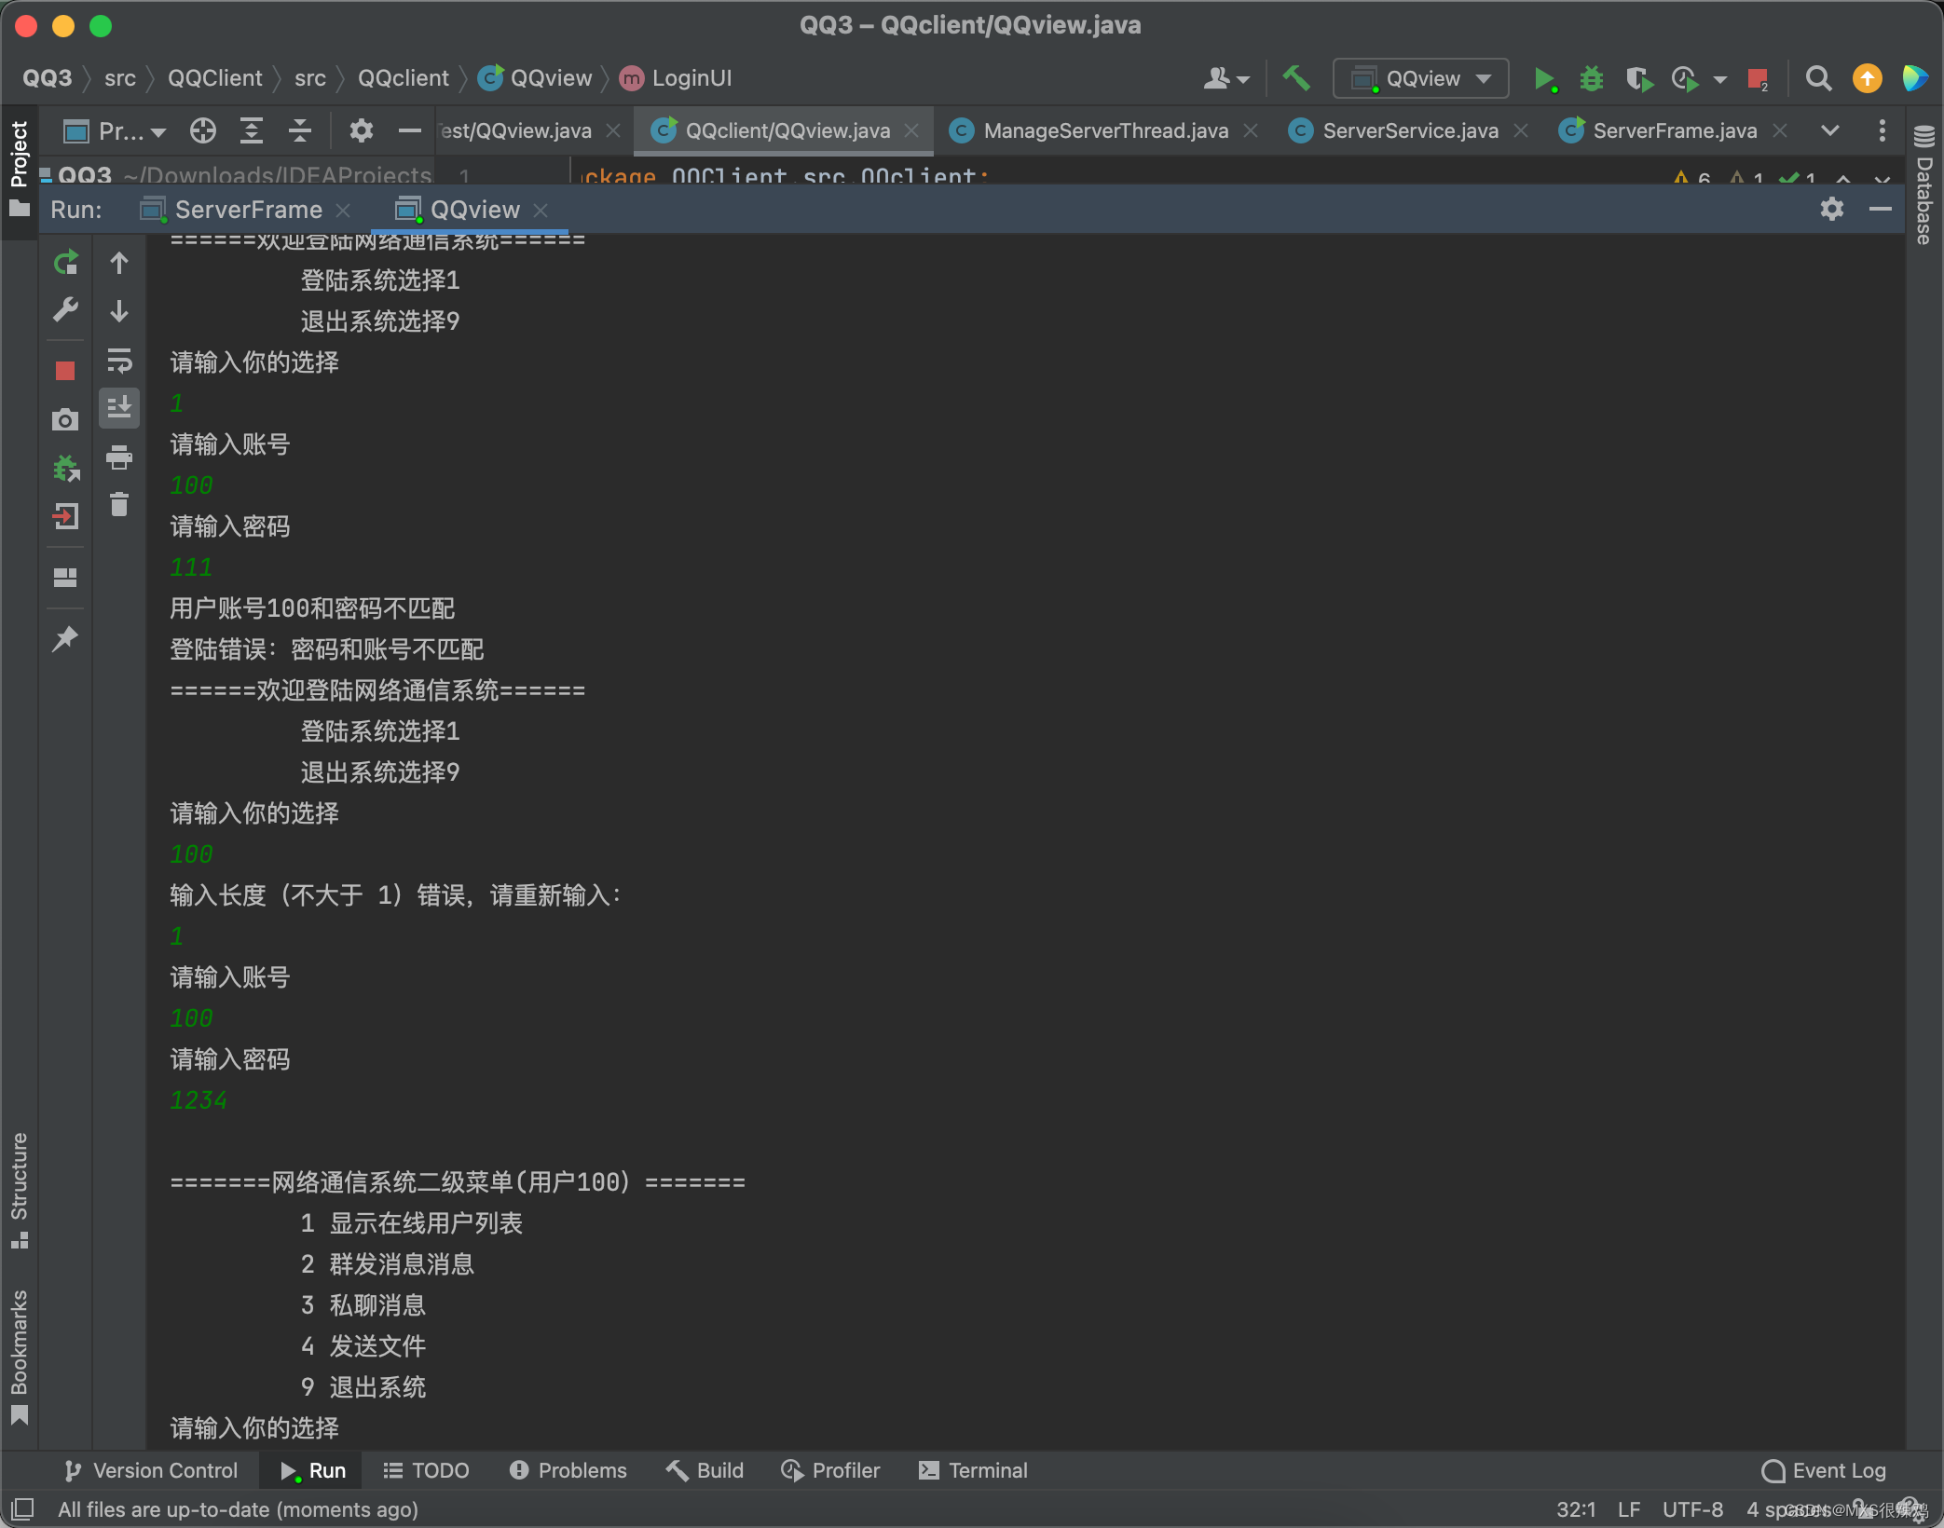Open the QQview run configuration dropdown
This screenshot has width=1944, height=1528.
pyautogui.click(x=1421, y=78)
